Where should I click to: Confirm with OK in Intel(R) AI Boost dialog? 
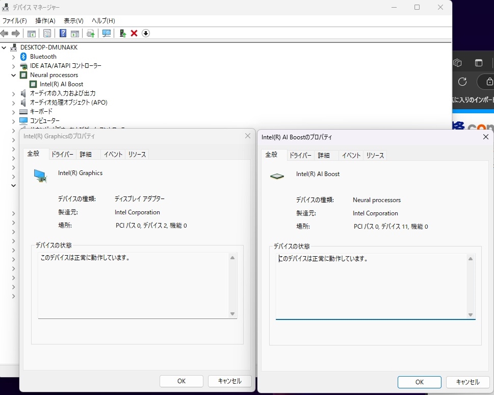[x=420, y=382]
